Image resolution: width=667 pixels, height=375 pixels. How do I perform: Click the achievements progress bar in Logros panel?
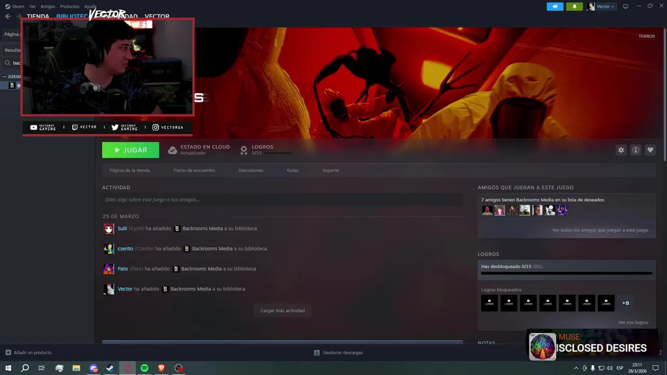(x=566, y=273)
